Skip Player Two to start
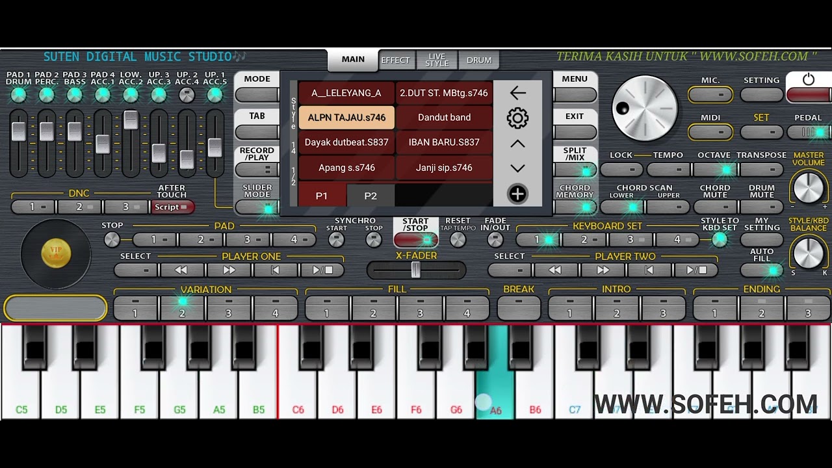The image size is (832, 468). click(x=649, y=270)
